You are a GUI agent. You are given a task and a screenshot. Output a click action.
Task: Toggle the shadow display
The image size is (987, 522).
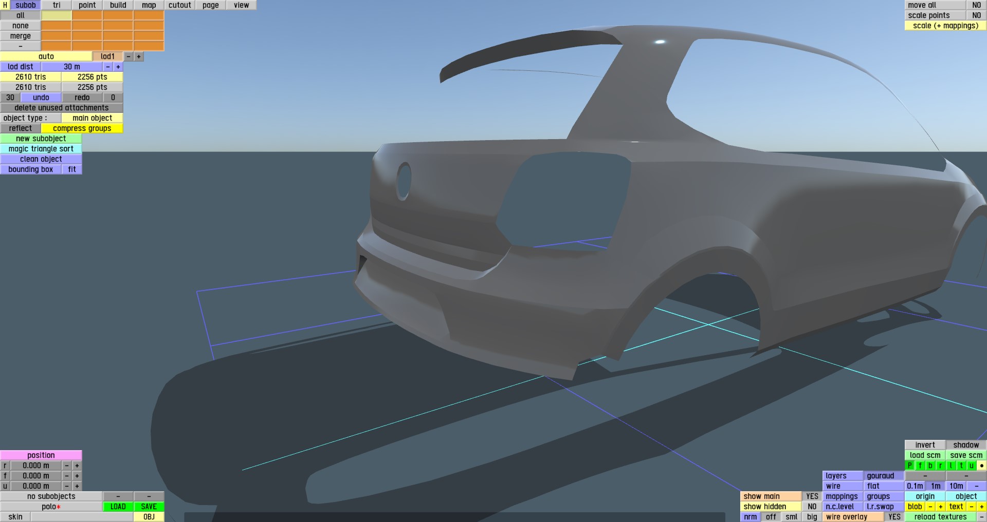pyautogui.click(x=966, y=445)
